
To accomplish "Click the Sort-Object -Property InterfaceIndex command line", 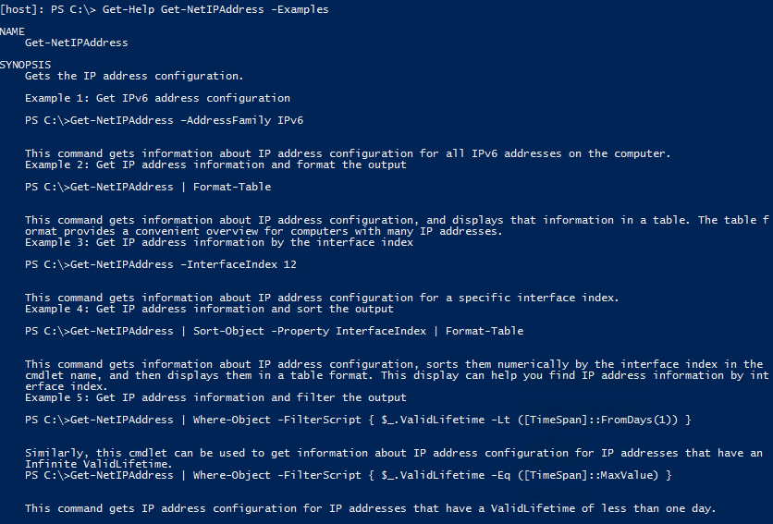I will click(274, 331).
